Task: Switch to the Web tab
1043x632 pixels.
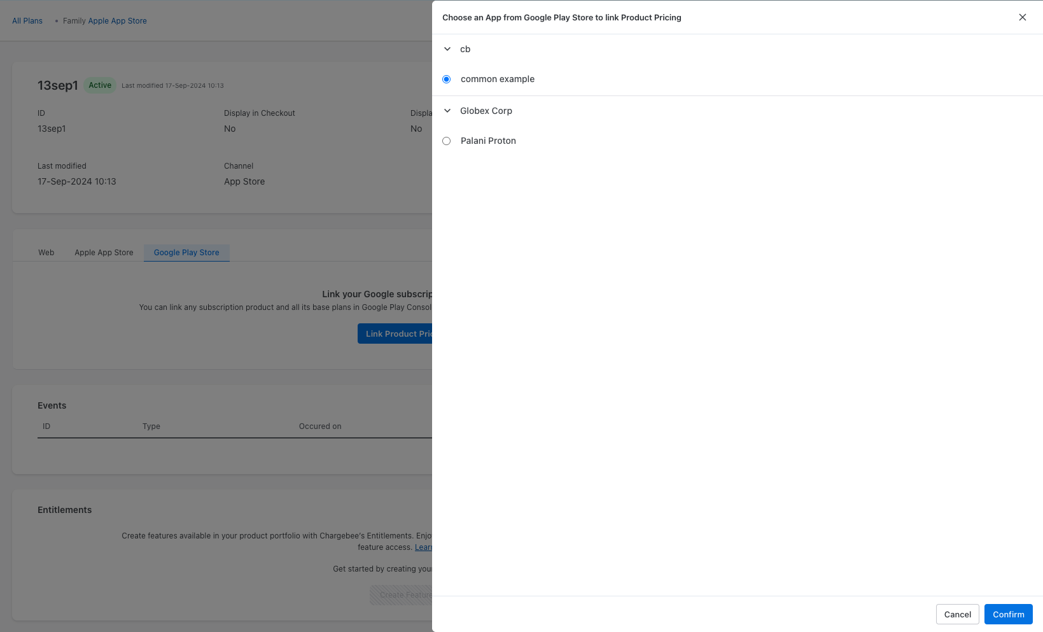Action: point(46,253)
